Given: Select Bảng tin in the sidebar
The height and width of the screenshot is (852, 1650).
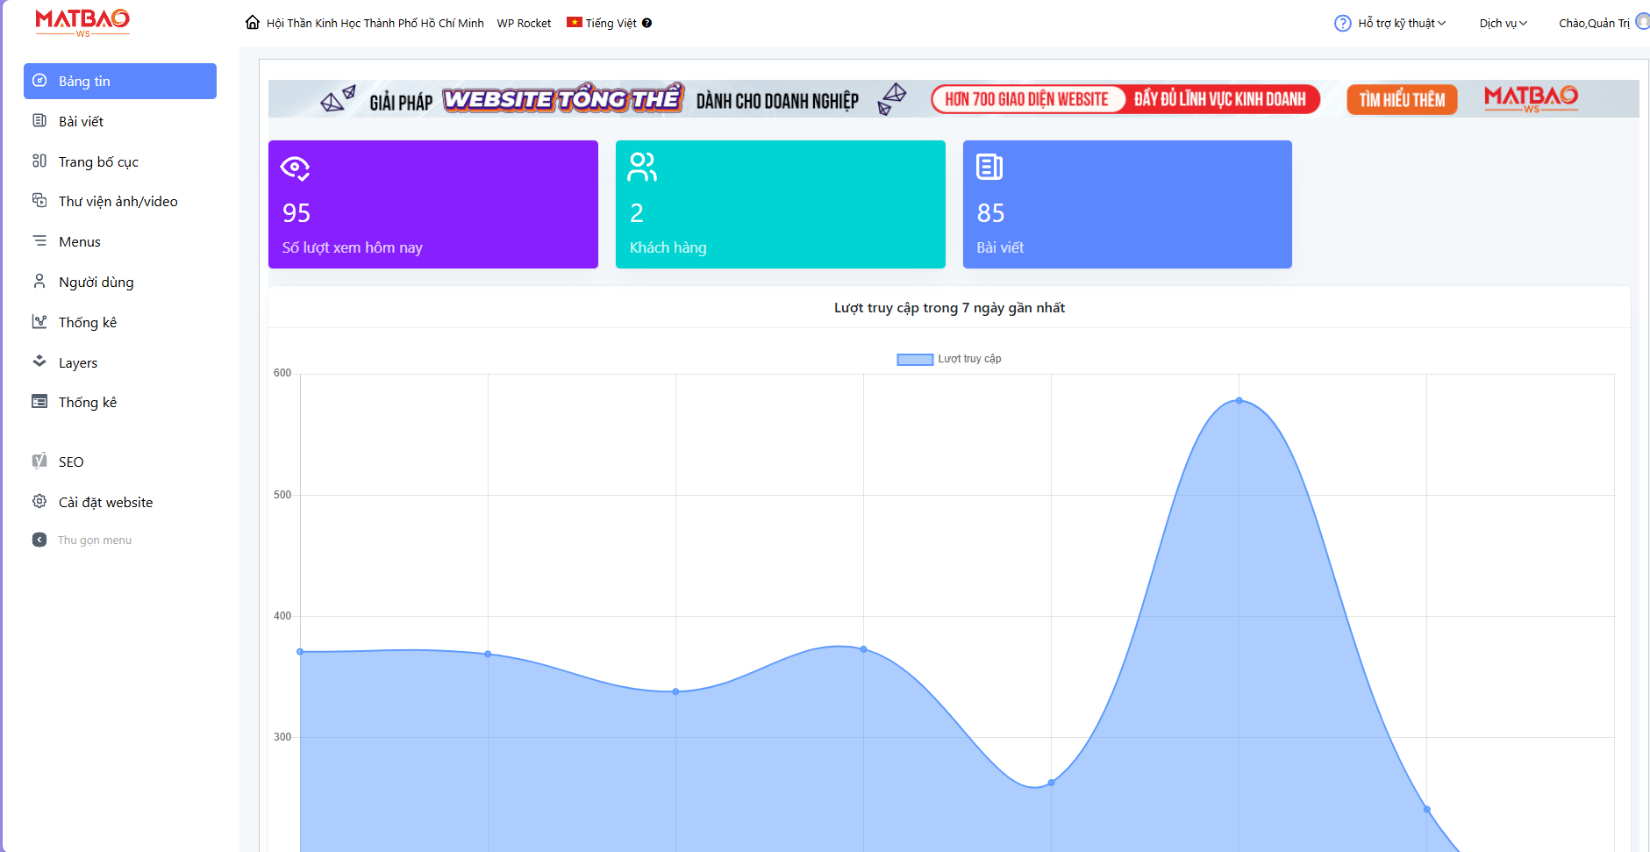Looking at the screenshot, I should pos(120,81).
